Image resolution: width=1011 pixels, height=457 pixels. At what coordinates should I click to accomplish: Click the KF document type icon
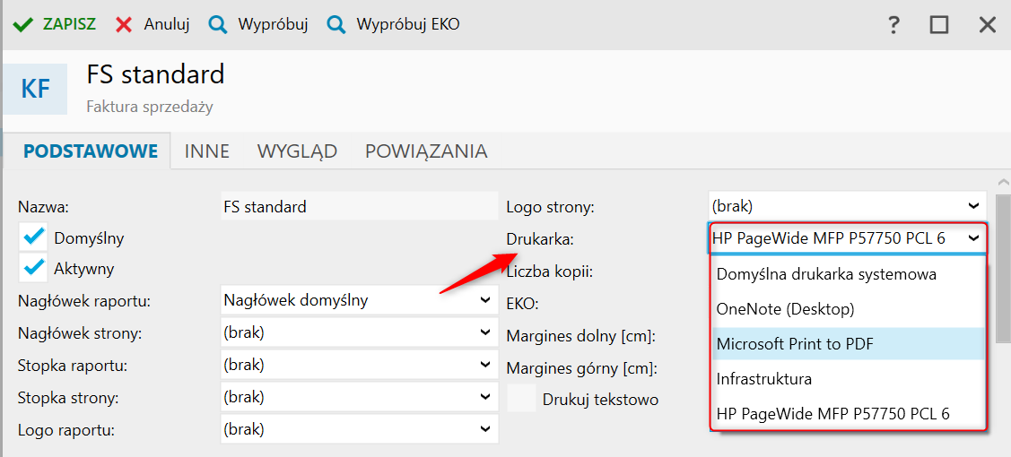tap(35, 89)
